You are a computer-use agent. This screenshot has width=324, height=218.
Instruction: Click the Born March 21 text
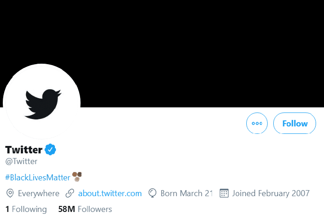pyautogui.click(x=187, y=193)
